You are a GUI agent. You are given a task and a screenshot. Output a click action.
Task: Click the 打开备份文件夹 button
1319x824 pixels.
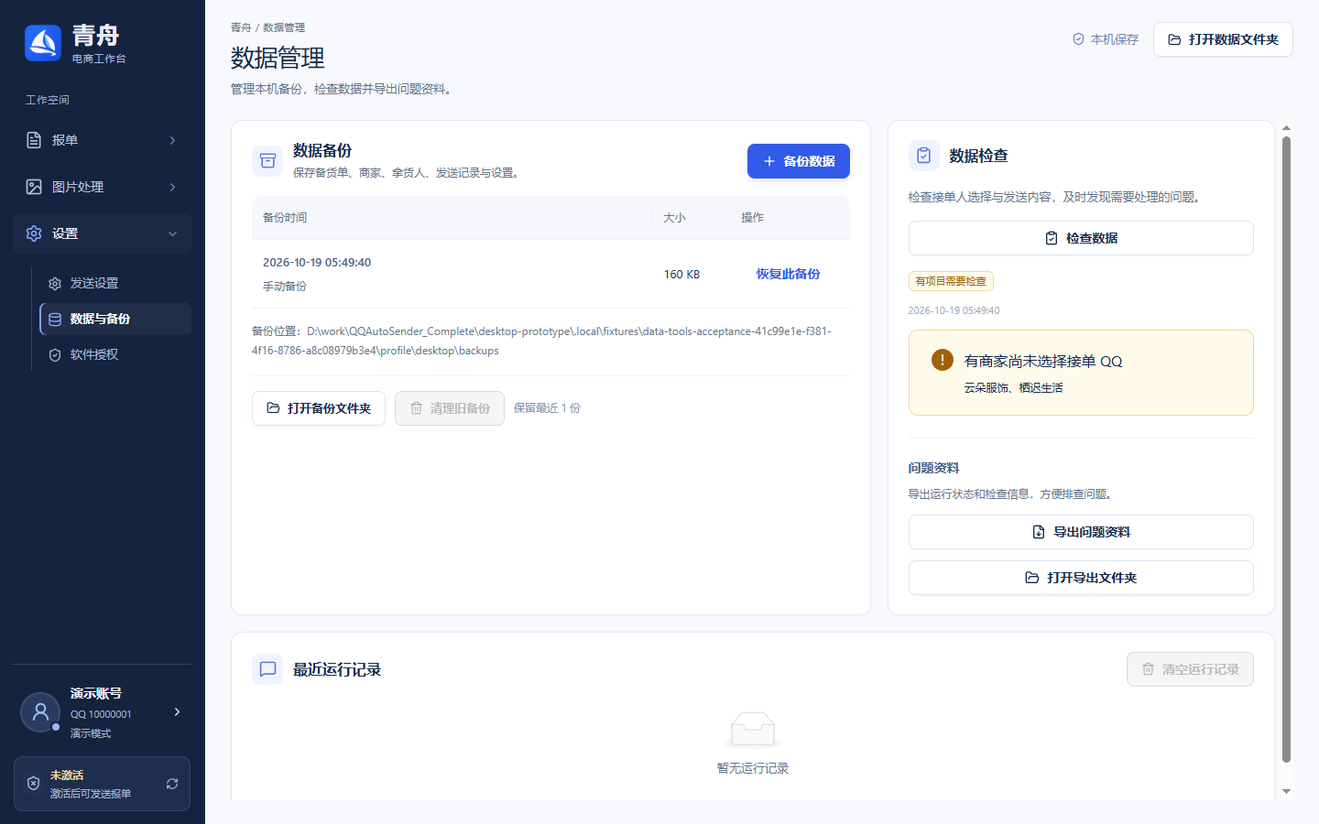click(319, 408)
